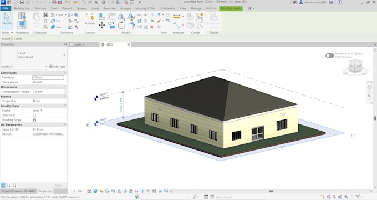This screenshot has width=377, height=200.
Task: Toggle the checkbox beside the Level 1 head
Action: (x=88, y=125)
